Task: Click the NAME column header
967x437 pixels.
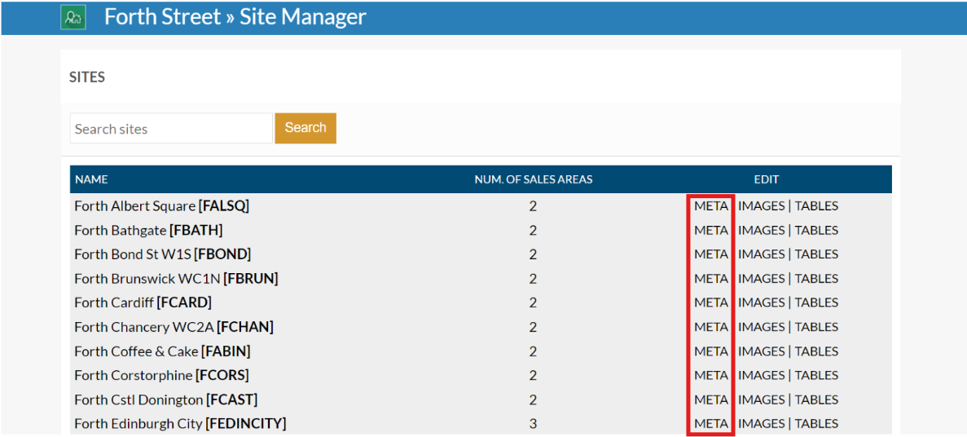Action: pyautogui.click(x=91, y=179)
